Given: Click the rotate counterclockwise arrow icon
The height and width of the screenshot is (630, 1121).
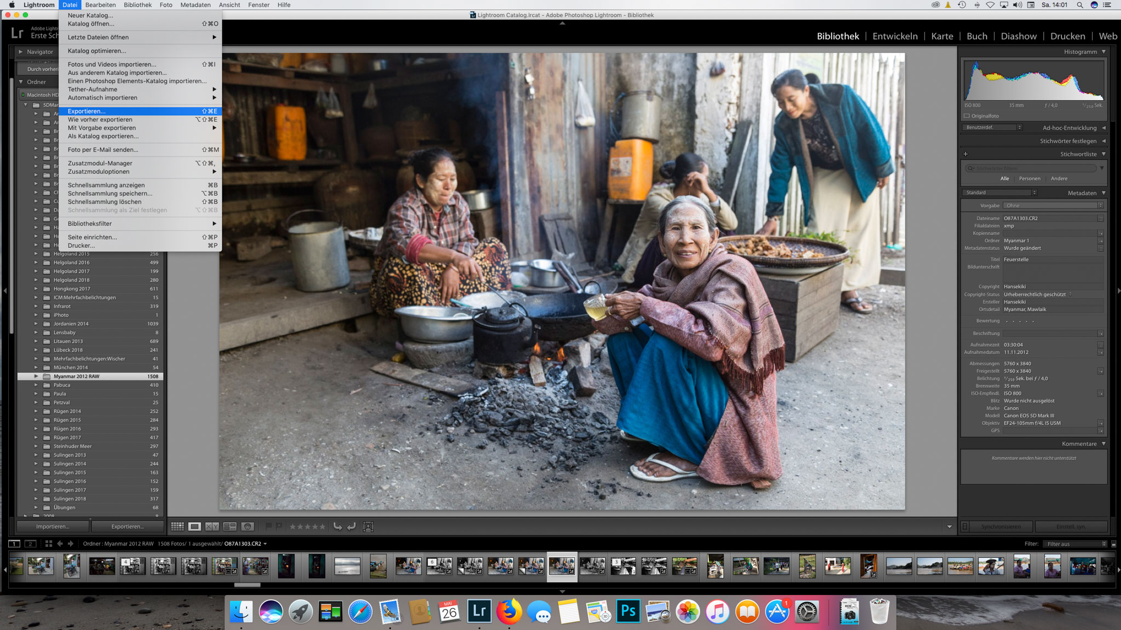Looking at the screenshot, I should point(338,527).
